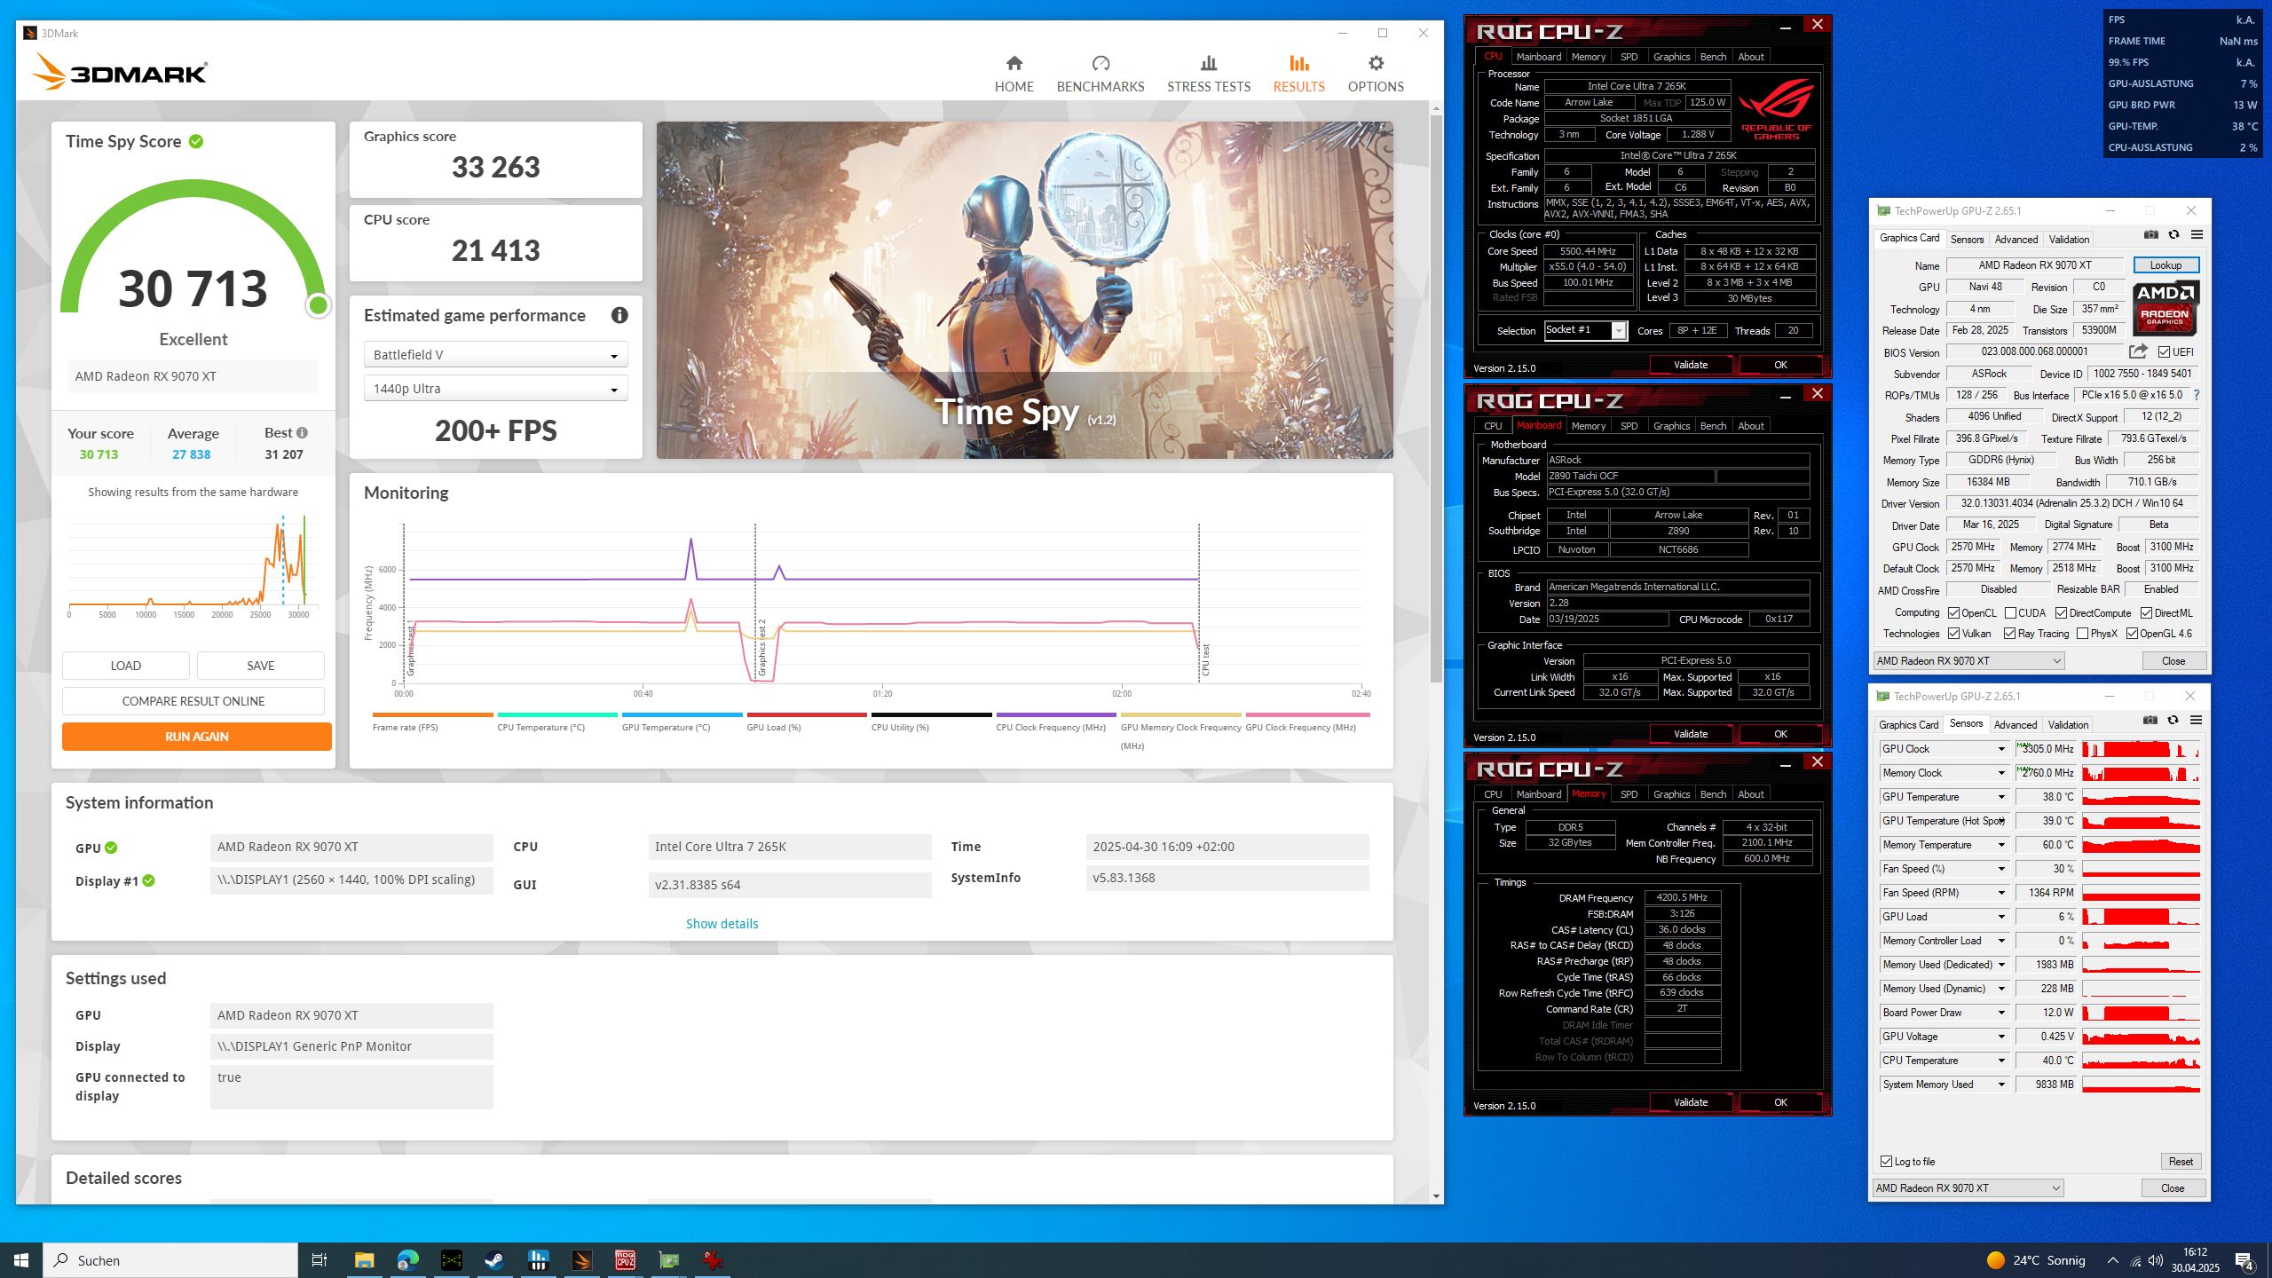This screenshot has height=1278, width=2272.
Task: Open Steam from the taskbar
Action: (494, 1260)
